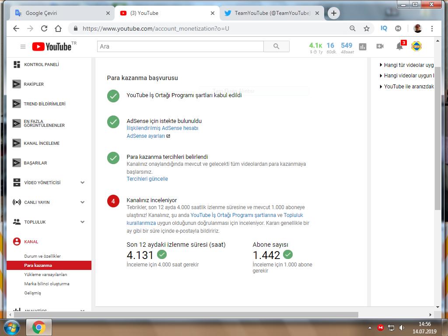
Task: Open Chrome three-dot menu
Action: tap(432, 28)
